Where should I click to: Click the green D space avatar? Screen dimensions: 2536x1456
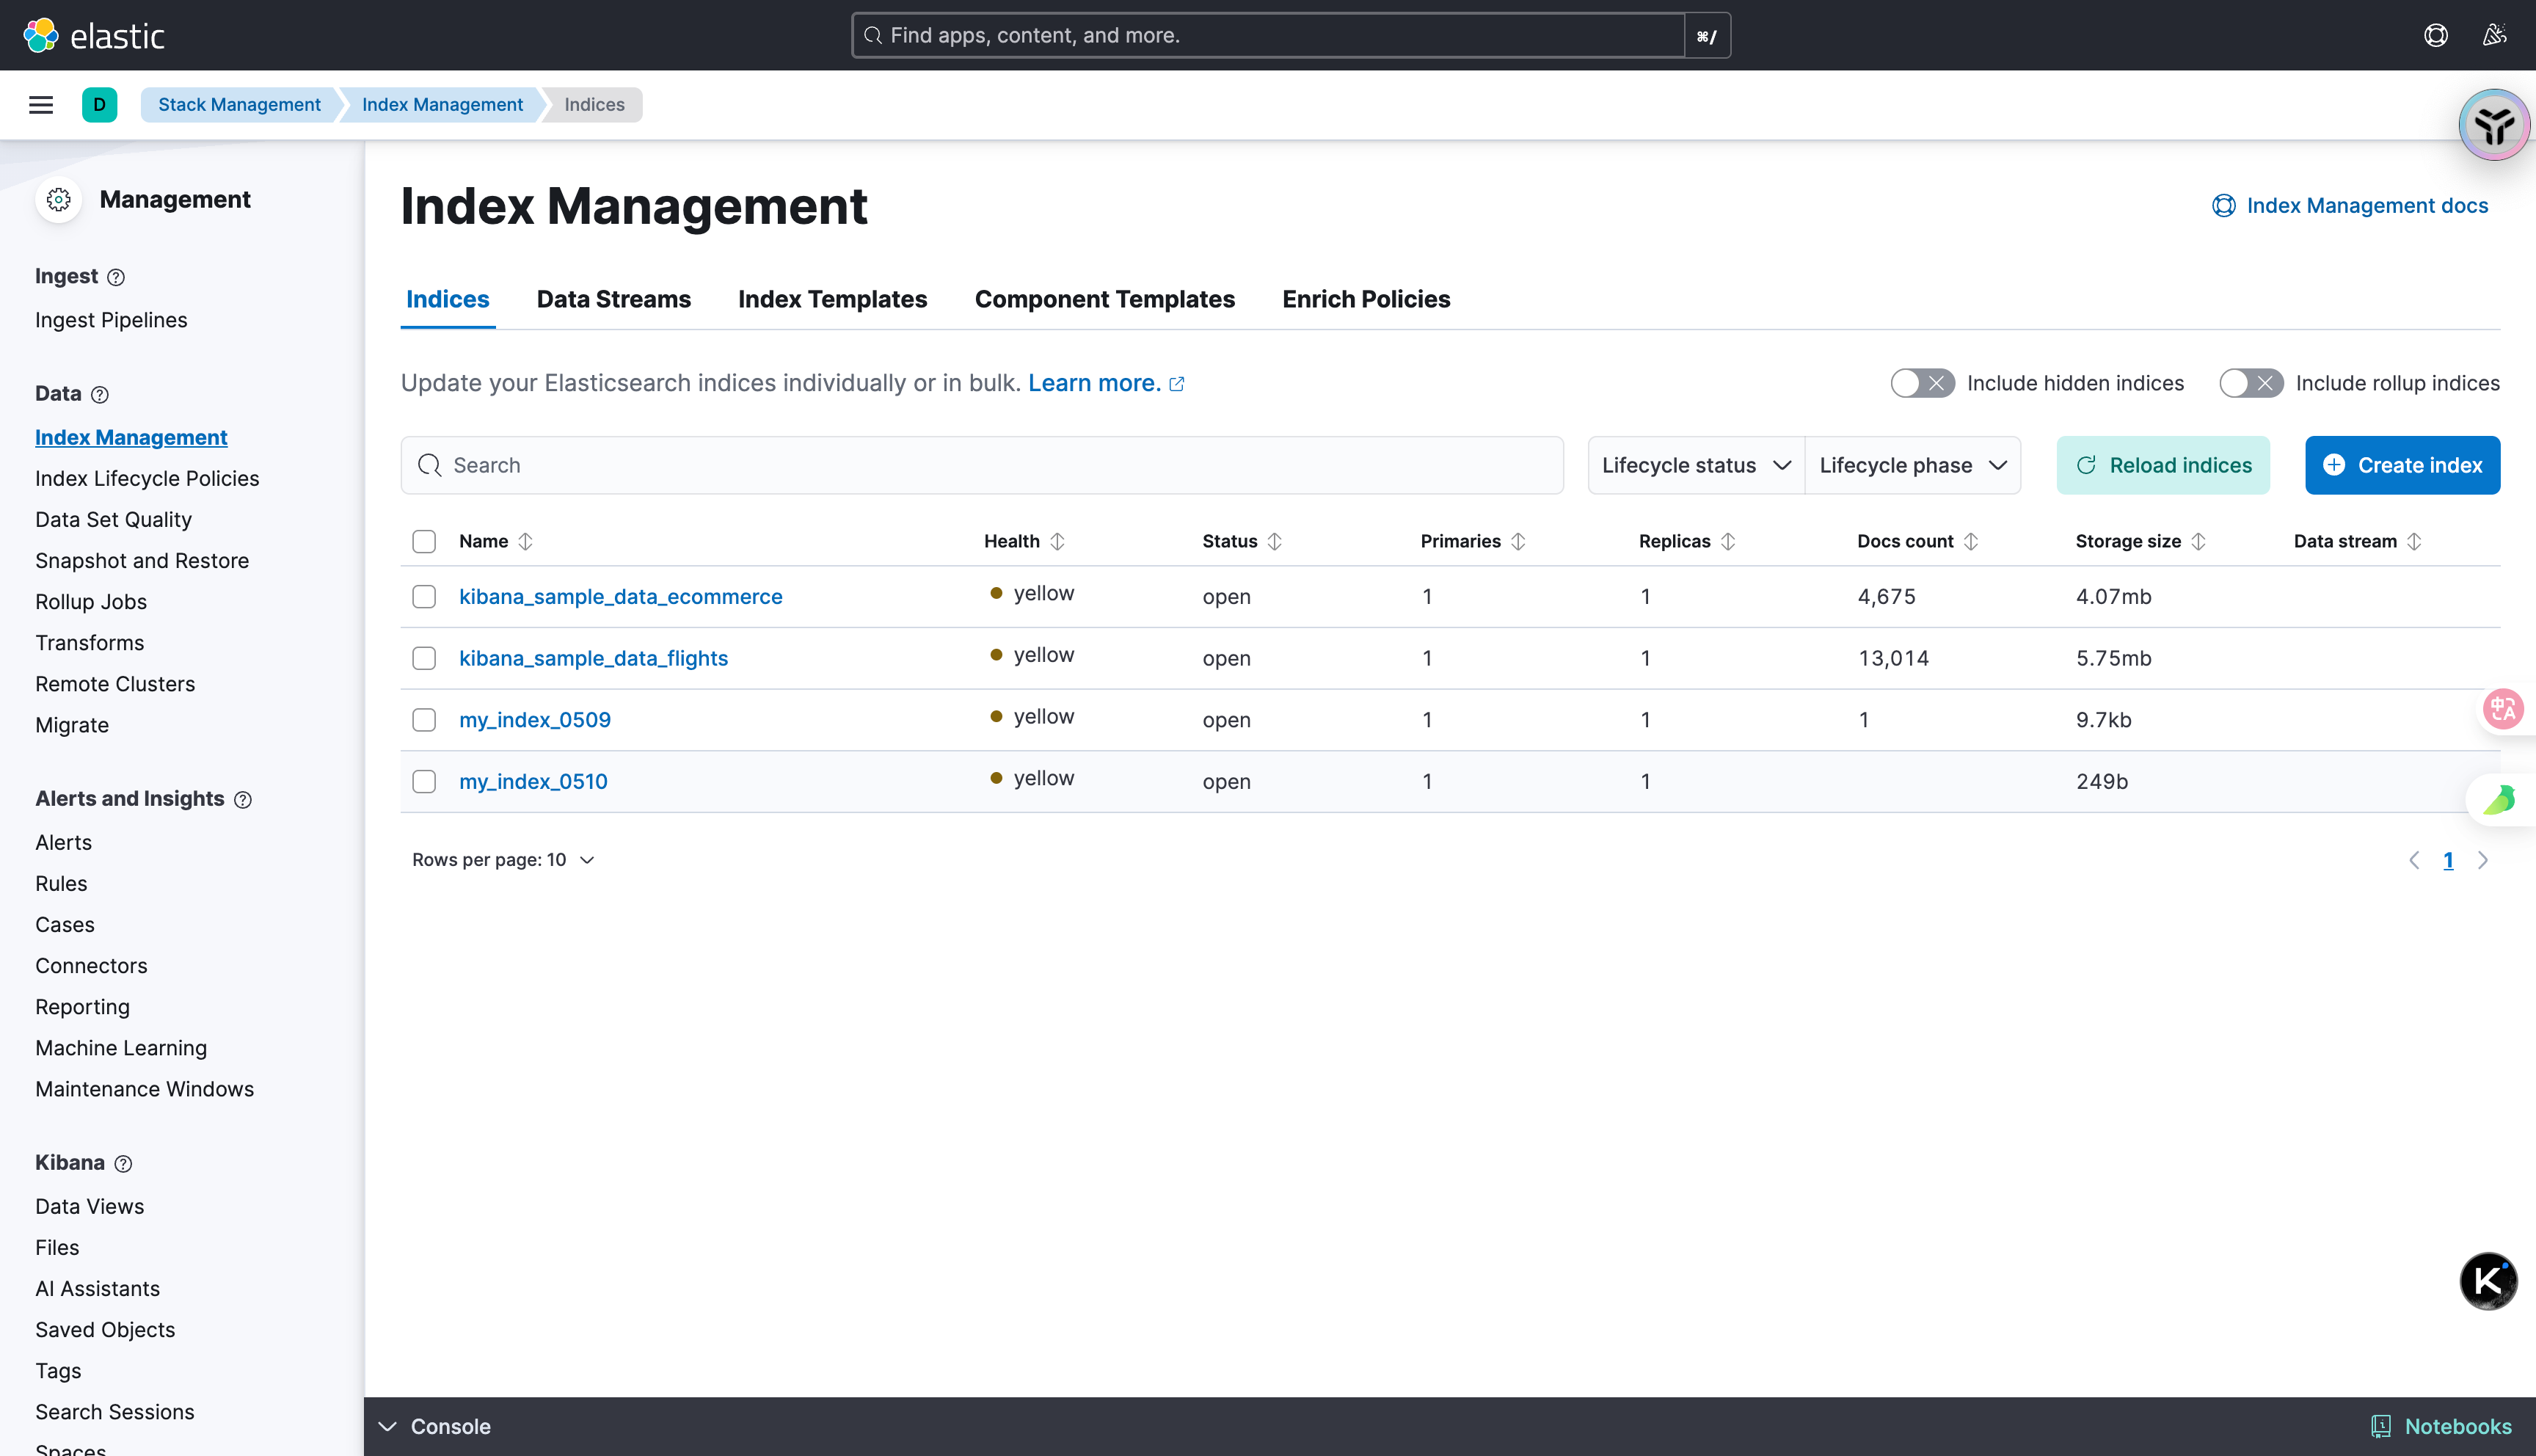point(99,105)
